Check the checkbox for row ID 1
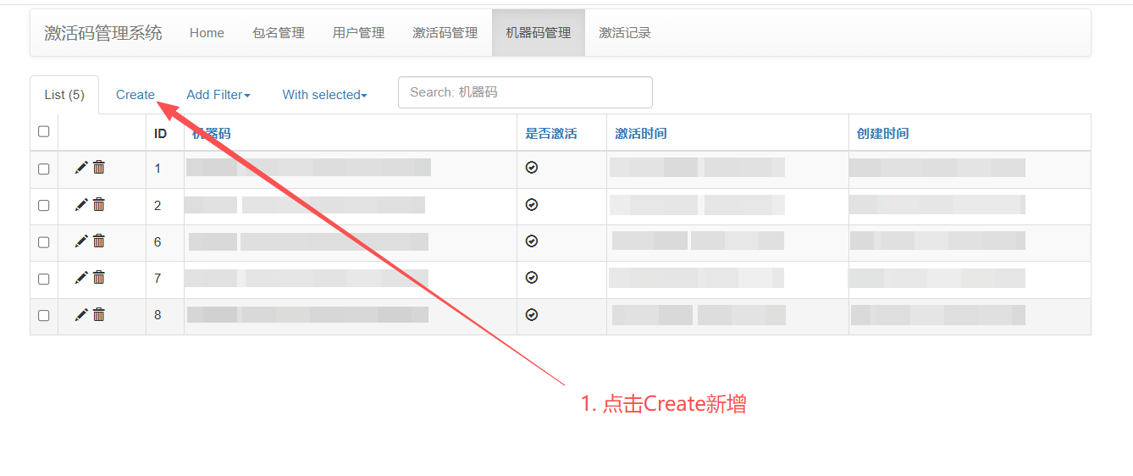1133x476 pixels. tap(44, 169)
